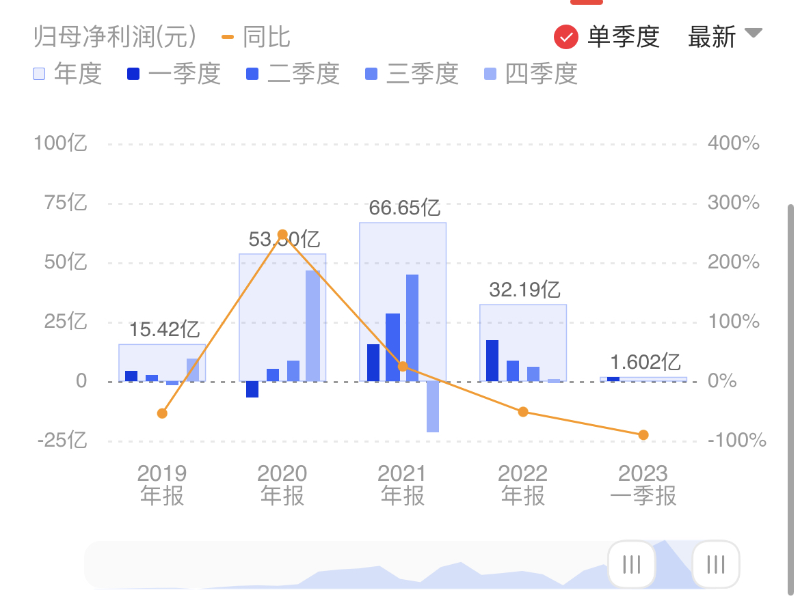Click the 四季度 legend color square
Screen dimensions: 800x614
pyautogui.click(x=490, y=74)
